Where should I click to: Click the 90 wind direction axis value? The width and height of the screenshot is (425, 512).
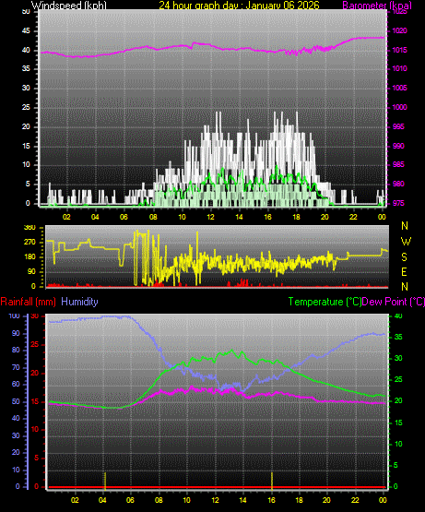pos(31,271)
